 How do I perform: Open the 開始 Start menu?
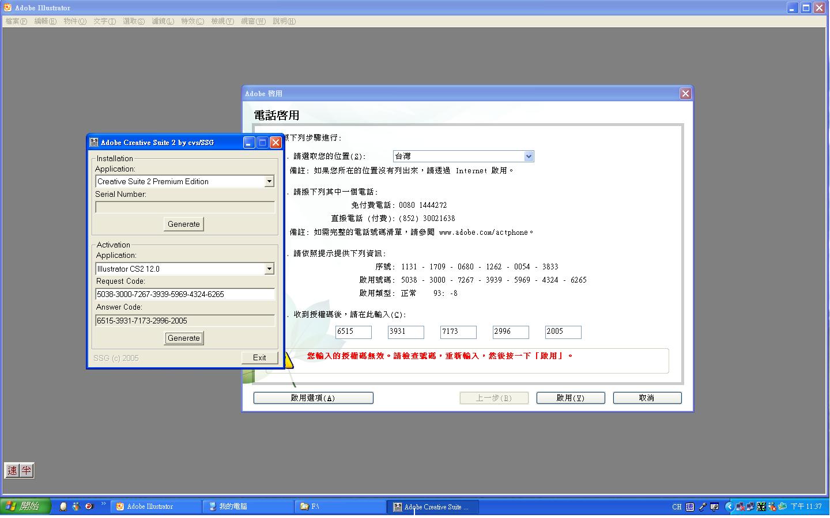click(x=25, y=506)
